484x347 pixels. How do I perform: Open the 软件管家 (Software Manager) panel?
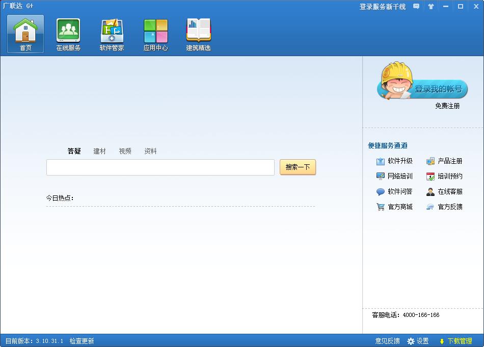tap(112, 33)
